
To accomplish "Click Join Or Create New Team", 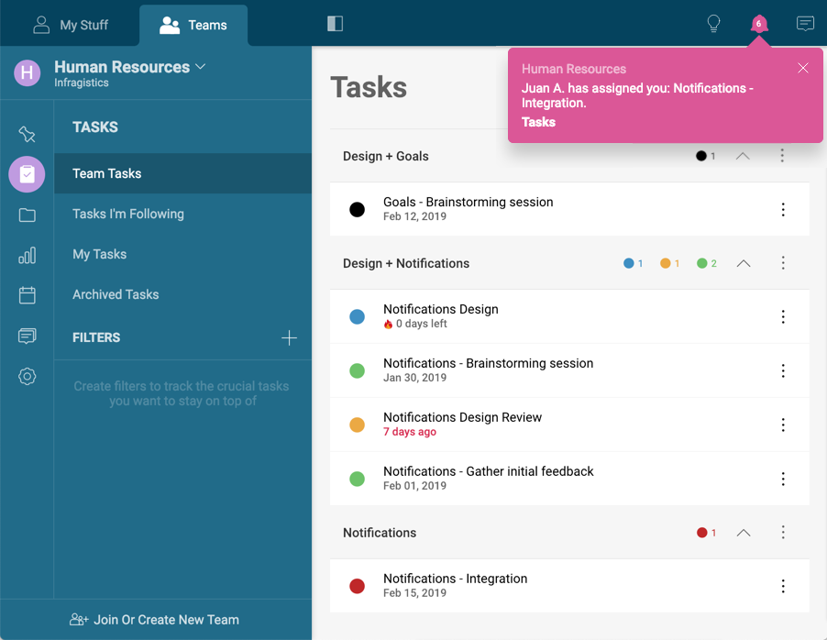I will (155, 620).
